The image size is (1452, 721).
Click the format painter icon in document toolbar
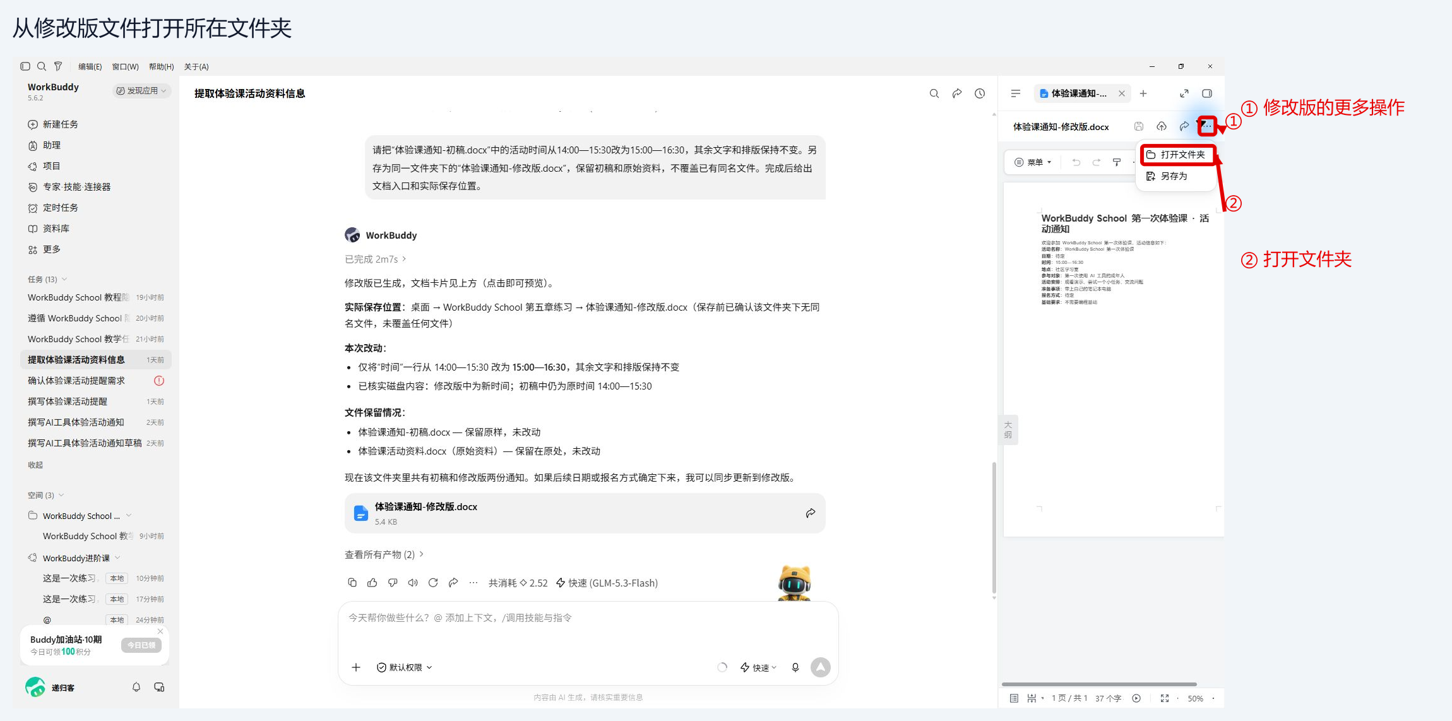[1117, 162]
